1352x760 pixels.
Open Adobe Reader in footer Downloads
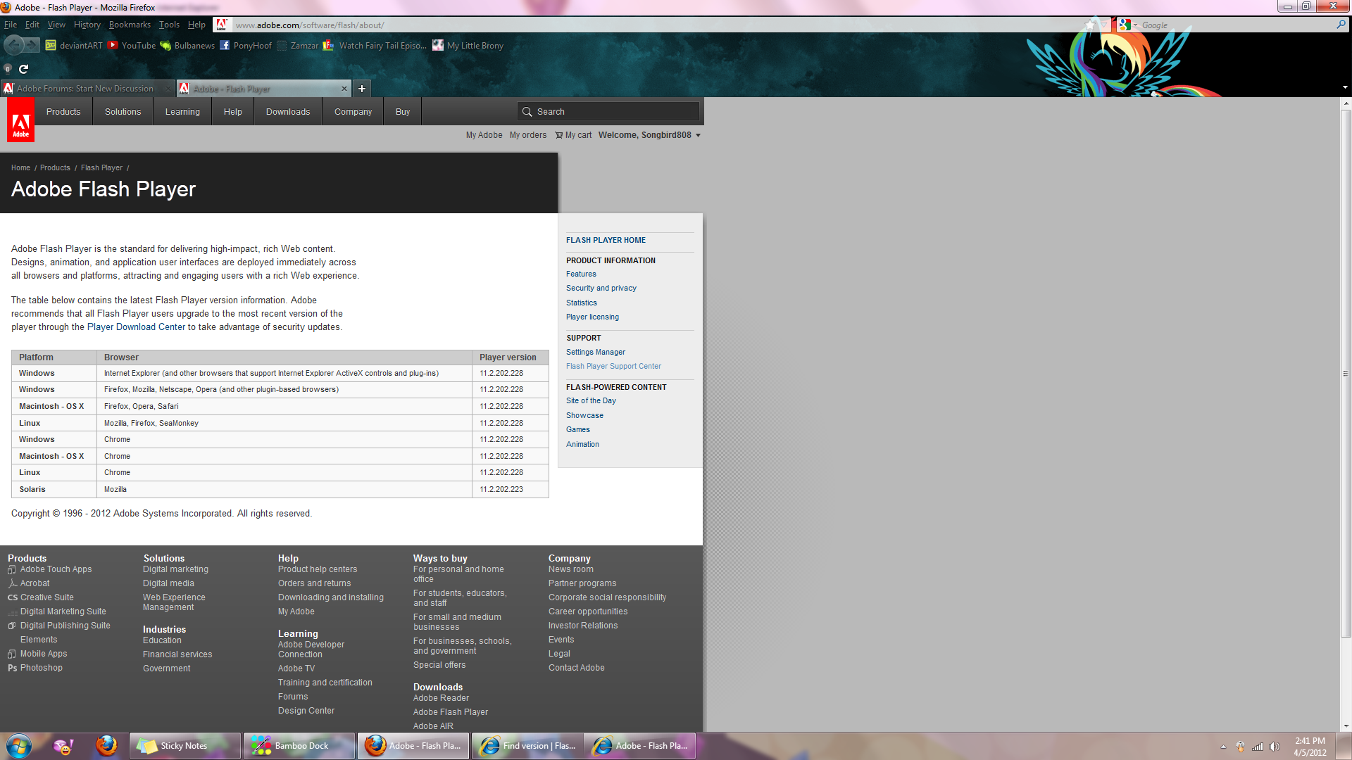point(441,698)
